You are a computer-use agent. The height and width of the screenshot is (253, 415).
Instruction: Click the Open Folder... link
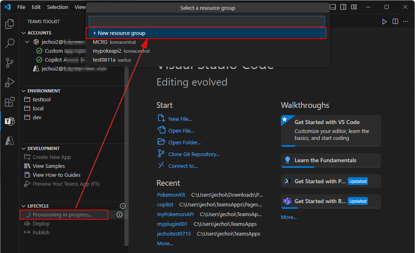[x=184, y=142]
